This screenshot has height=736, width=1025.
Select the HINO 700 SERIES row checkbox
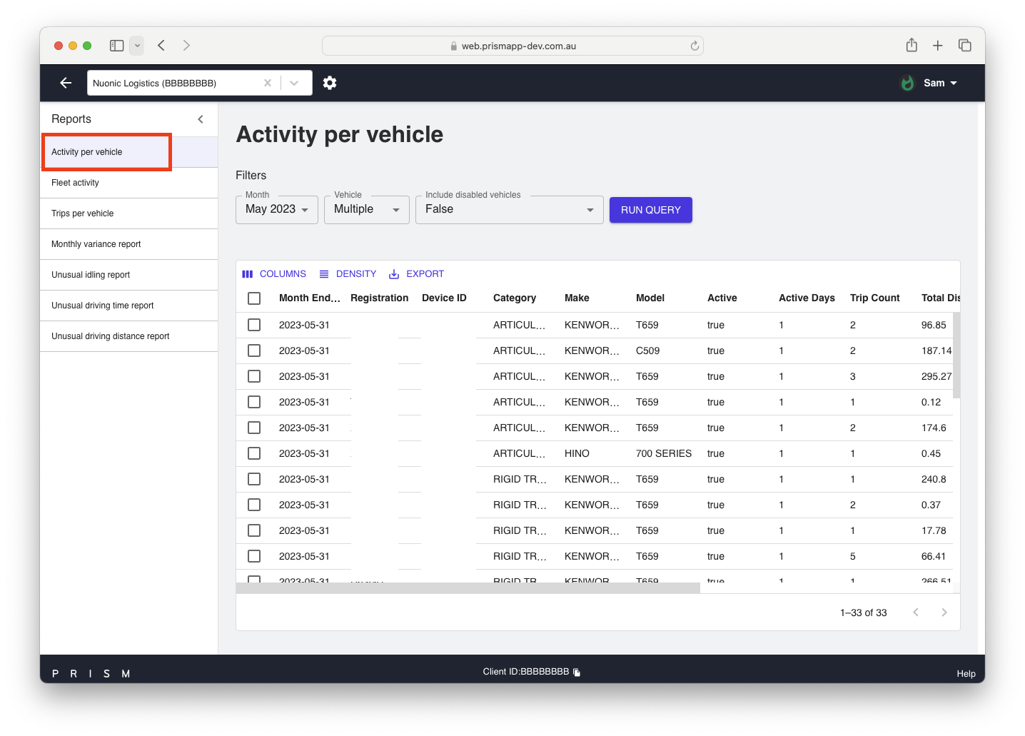click(254, 453)
